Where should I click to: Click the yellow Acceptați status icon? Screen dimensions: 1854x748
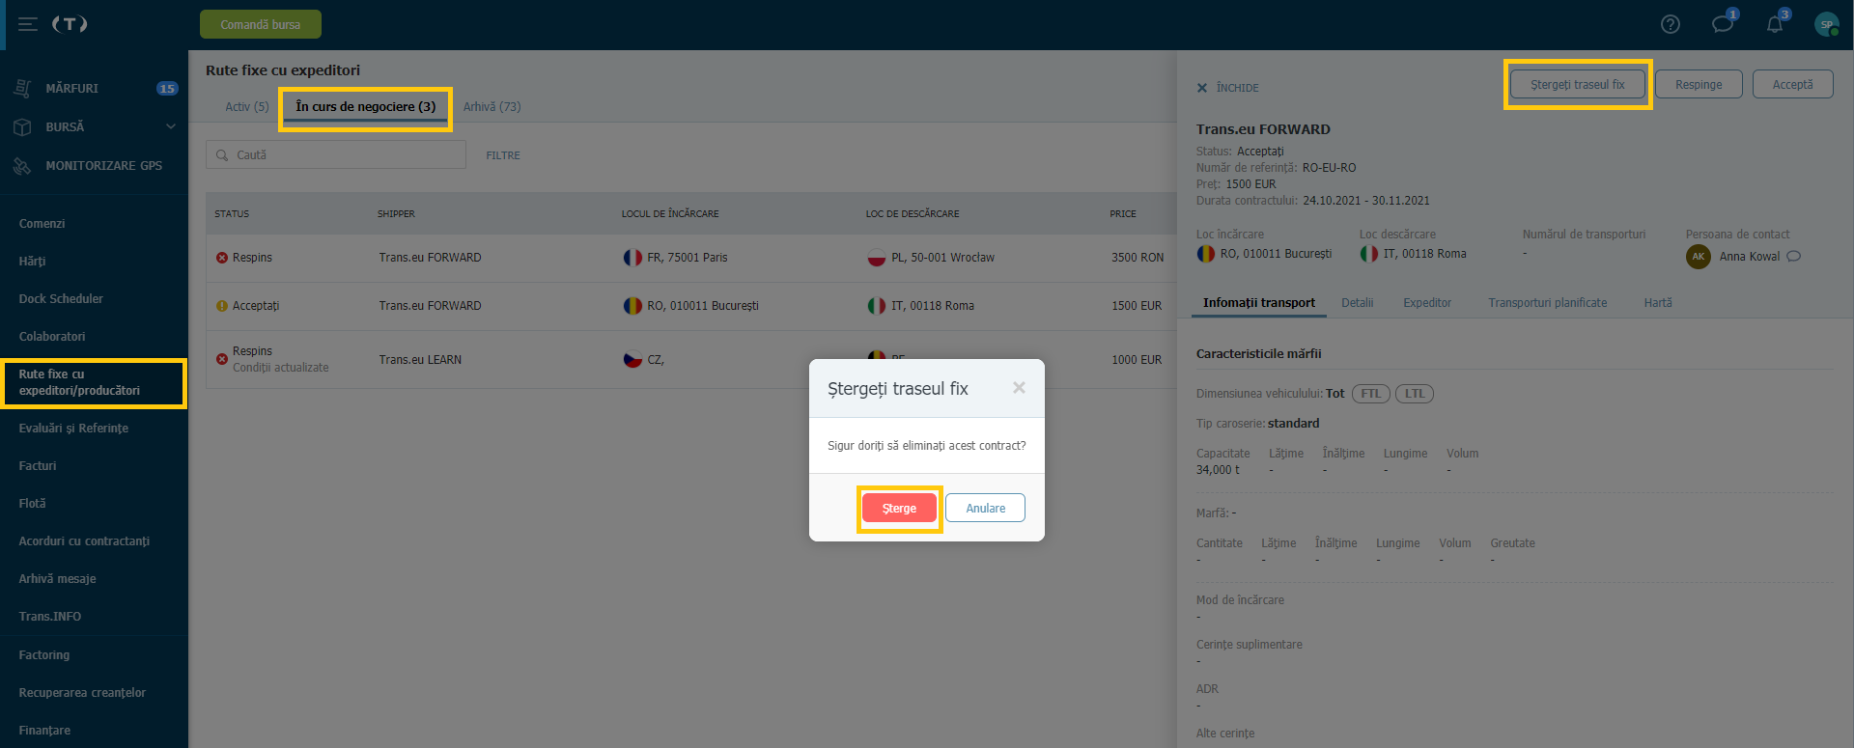(x=222, y=306)
